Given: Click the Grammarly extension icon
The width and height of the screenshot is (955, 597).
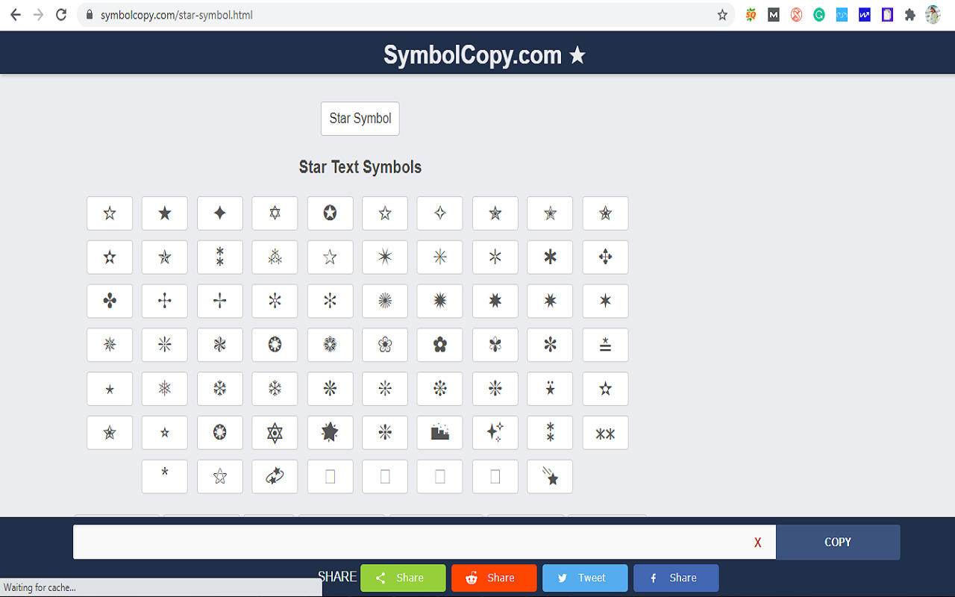Looking at the screenshot, I should 818,14.
